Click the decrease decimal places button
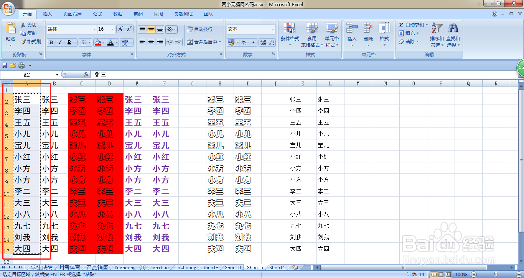This screenshot has width=524, height=278. 272,43
